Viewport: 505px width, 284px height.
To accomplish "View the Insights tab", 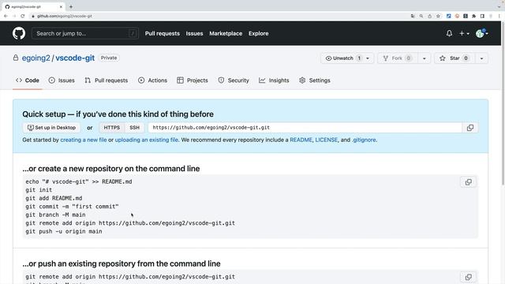I will (274, 80).
